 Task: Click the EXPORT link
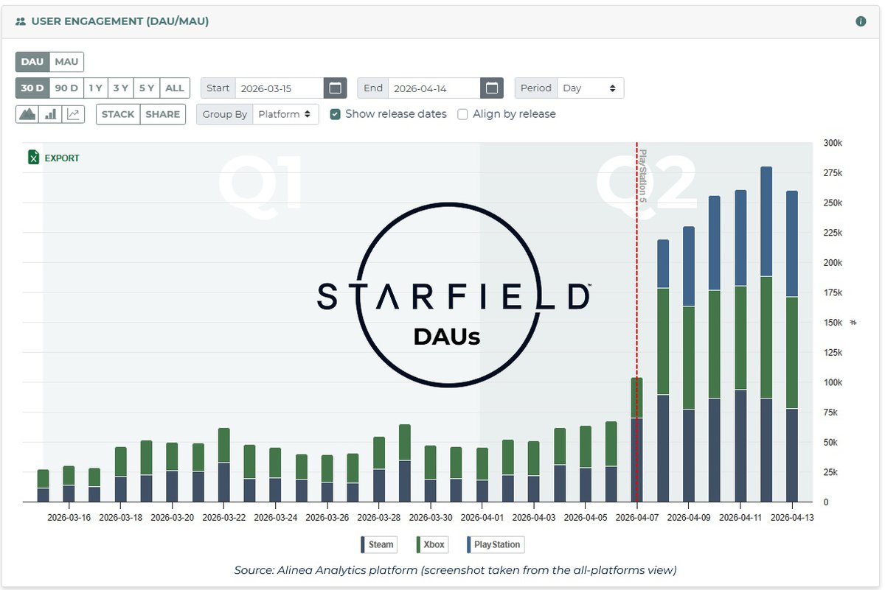62,158
